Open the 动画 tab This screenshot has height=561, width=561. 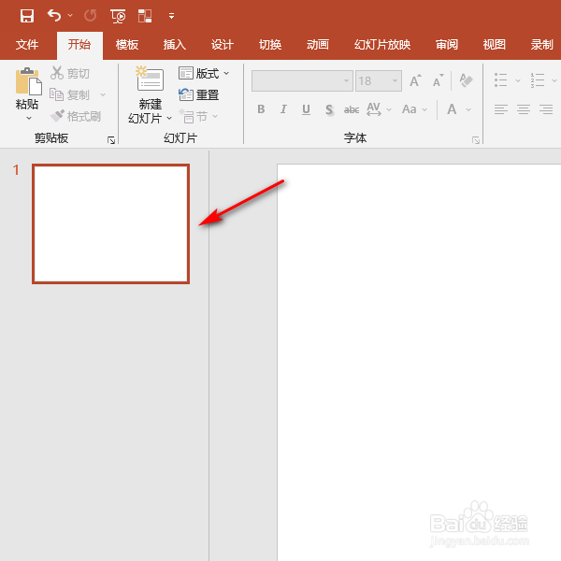click(318, 45)
